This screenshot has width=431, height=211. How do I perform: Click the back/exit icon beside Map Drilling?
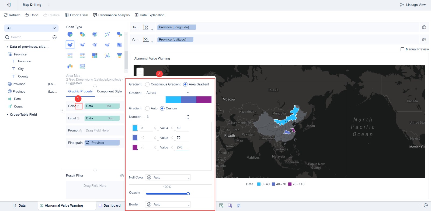pyautogui.click(x=9, y=5)
